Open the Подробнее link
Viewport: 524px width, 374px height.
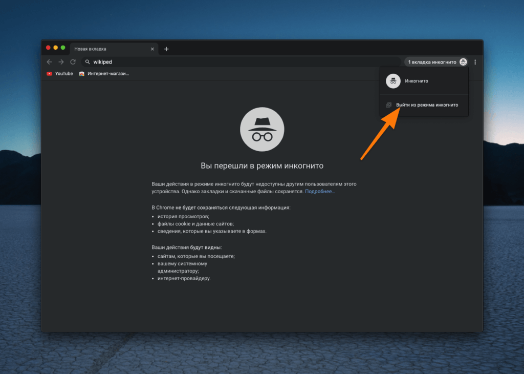(320, 191)
